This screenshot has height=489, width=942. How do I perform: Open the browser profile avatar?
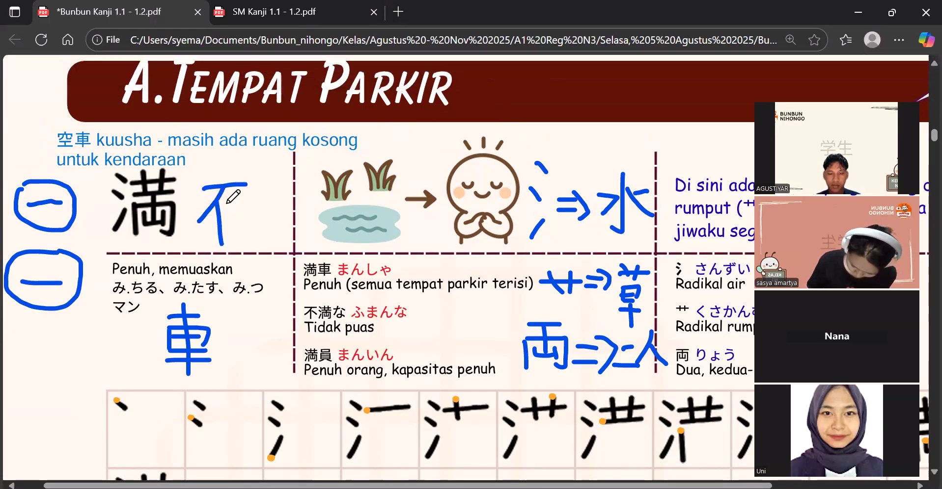pos(872,40)
